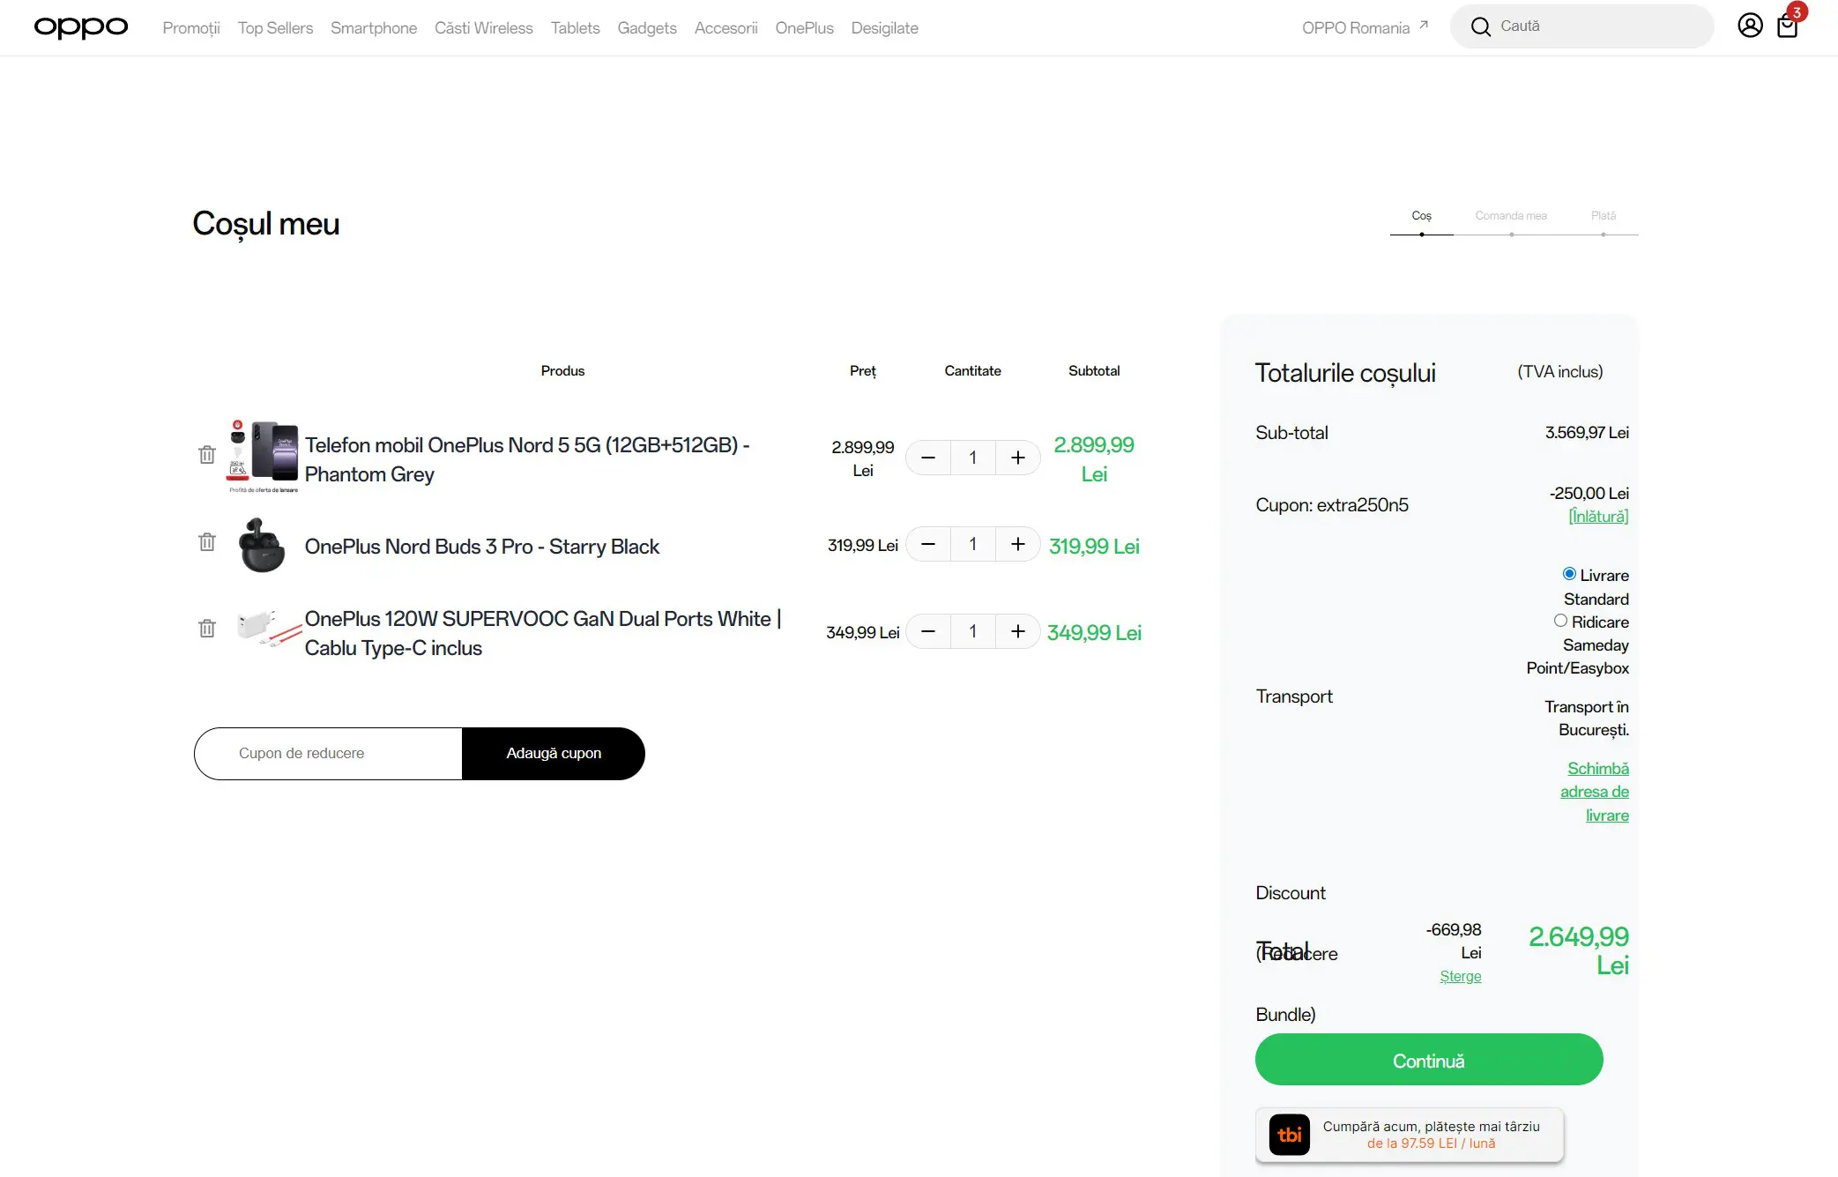Image resolution: width=1838 pixels, height=1177 pixels.
Task: Click the Șterge bundle discount link
Action: tap(1461, 977)
